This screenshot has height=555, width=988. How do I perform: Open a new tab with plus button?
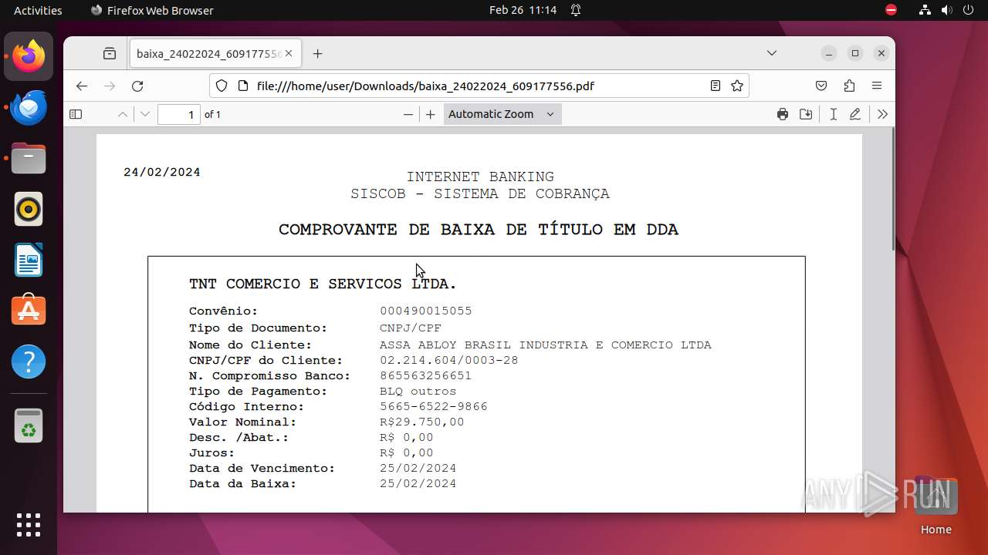click(317, 53)
